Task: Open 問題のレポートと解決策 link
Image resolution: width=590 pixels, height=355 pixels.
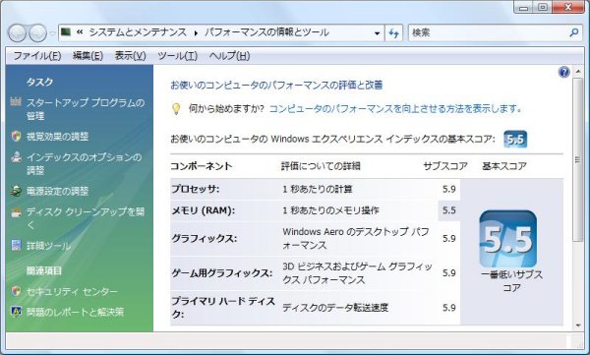Action: pyautogui.click(x=75, y=312)
